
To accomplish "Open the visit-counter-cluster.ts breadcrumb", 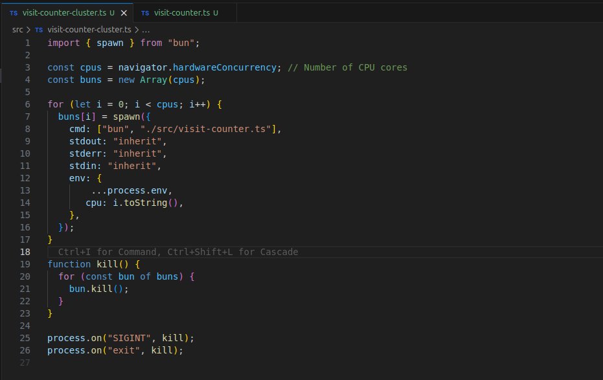I will [x=89, y=30].
